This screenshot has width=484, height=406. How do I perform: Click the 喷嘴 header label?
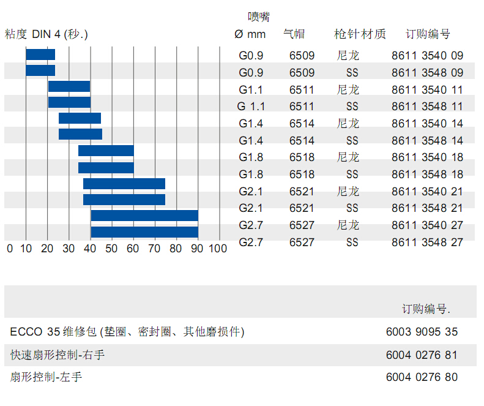tap(259, 17)
